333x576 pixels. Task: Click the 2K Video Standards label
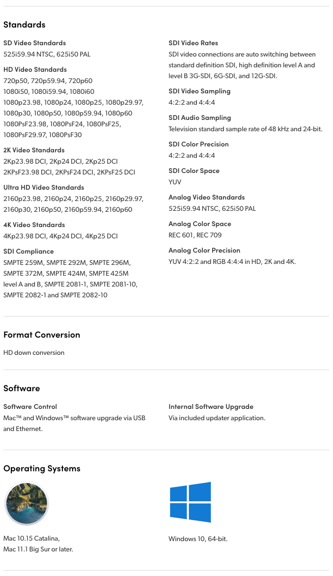(x=34, y=150)
